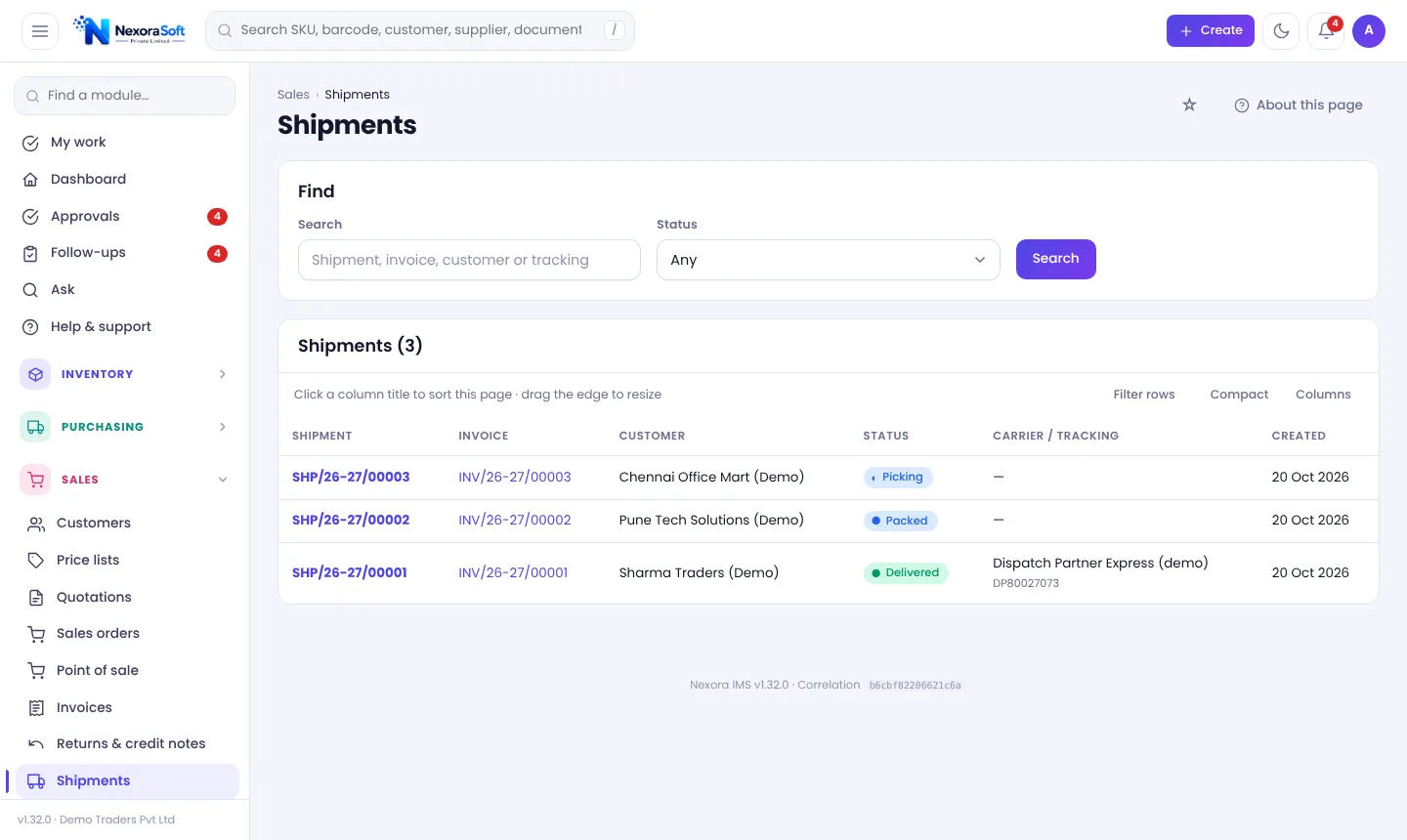Image resolution: width=1407 pixels, height=840 pixels.
Task: Open Follow-ups in sidebar
Action: [x=124, y=253]
